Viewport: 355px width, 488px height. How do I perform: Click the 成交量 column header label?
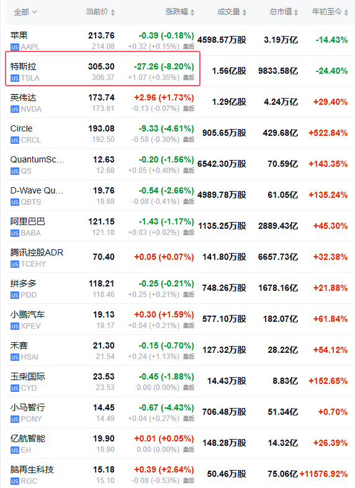228,12
